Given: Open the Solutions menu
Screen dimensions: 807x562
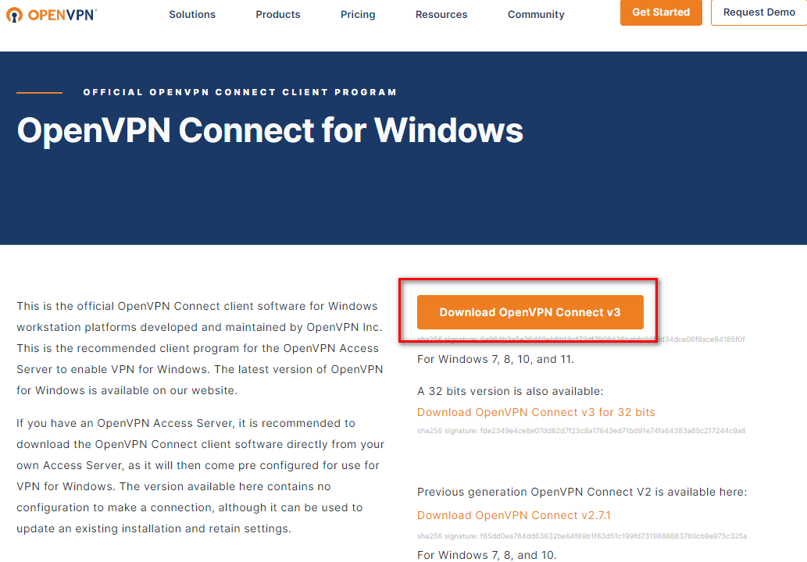Looking at the screenshot, I should pos(192,15).
